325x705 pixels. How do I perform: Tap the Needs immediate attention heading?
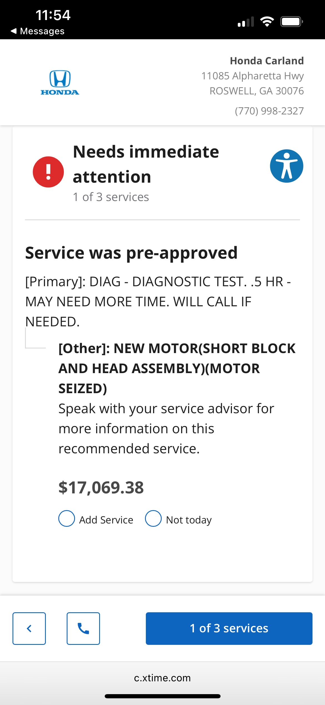146,164
